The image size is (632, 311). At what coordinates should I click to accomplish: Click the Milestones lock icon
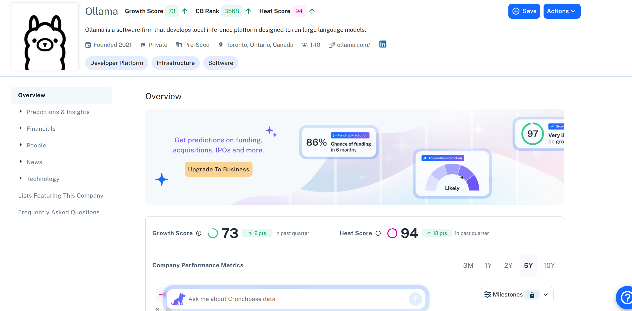532,295
